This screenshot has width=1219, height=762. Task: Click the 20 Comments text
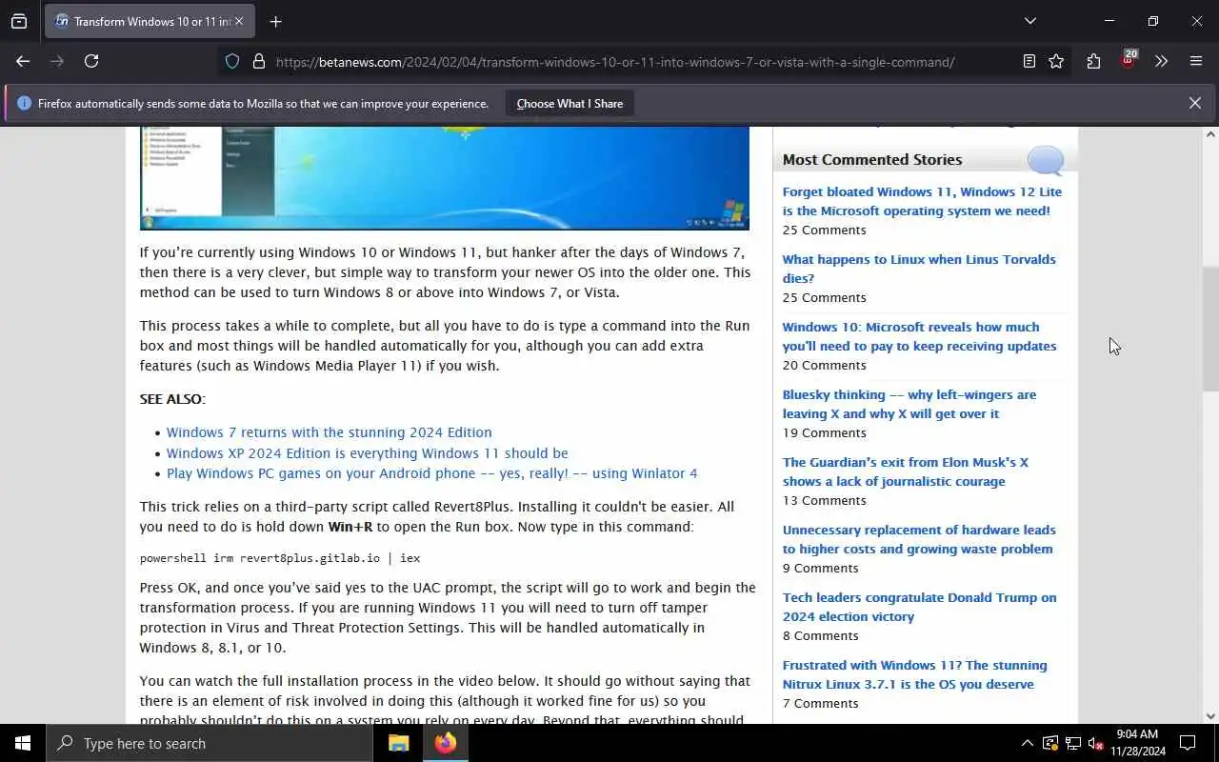[824, 365]
